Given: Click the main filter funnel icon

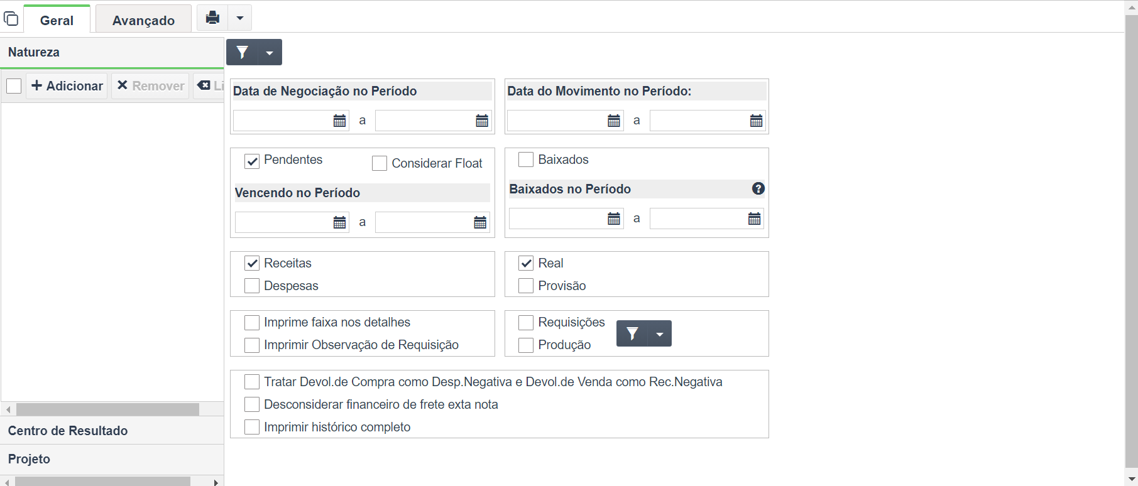Looking at the screenshot, I should point(243,52).
